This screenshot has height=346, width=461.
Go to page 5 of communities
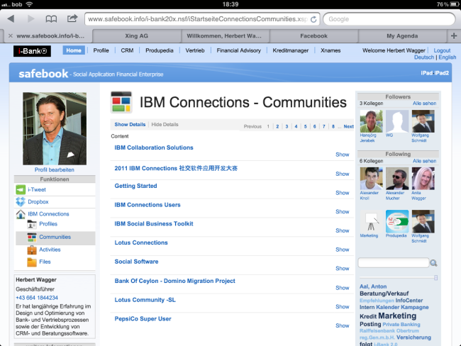(305, 126)
